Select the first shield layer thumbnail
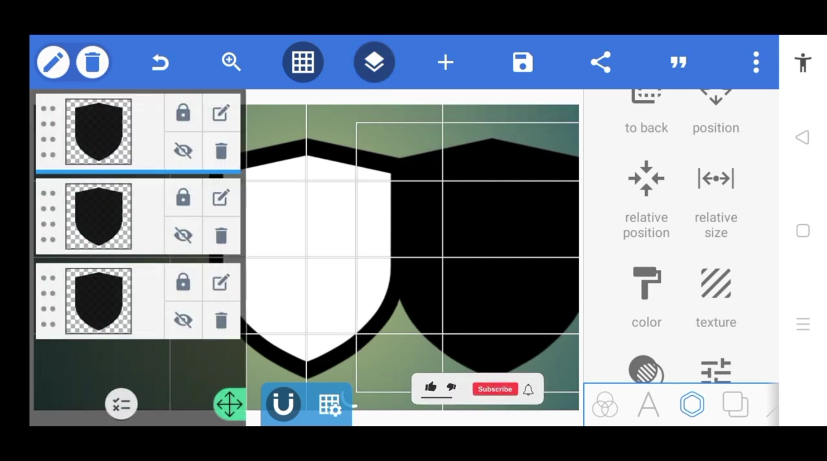Screen dimensions: 827x461 (98, 131)
